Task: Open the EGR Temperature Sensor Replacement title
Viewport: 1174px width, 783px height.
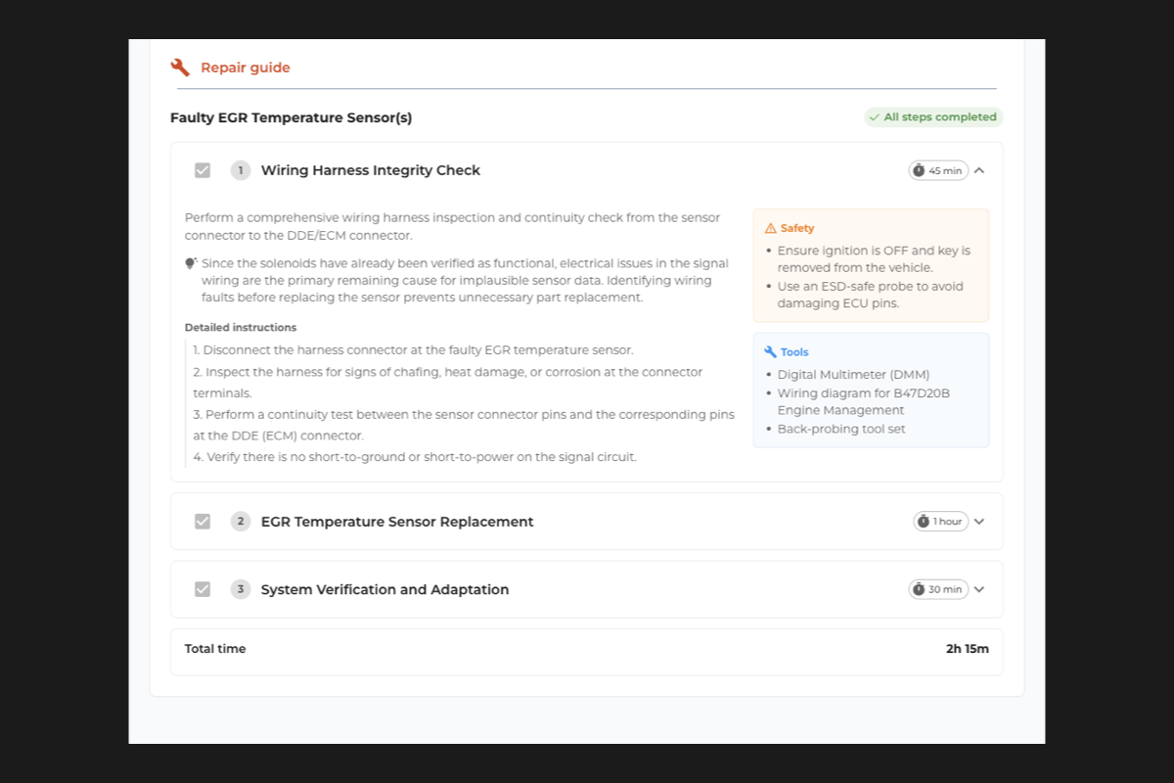Action: click(x=397, y=522)
